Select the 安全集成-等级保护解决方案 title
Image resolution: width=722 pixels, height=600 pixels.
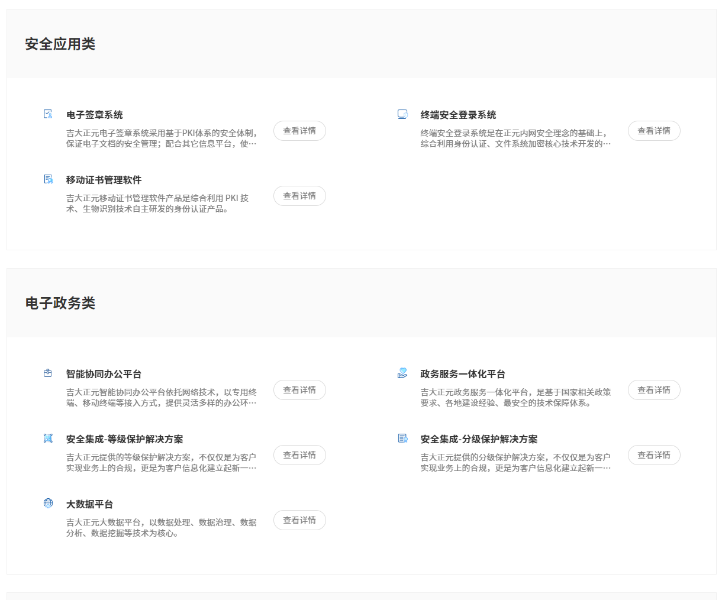(125, 439)
